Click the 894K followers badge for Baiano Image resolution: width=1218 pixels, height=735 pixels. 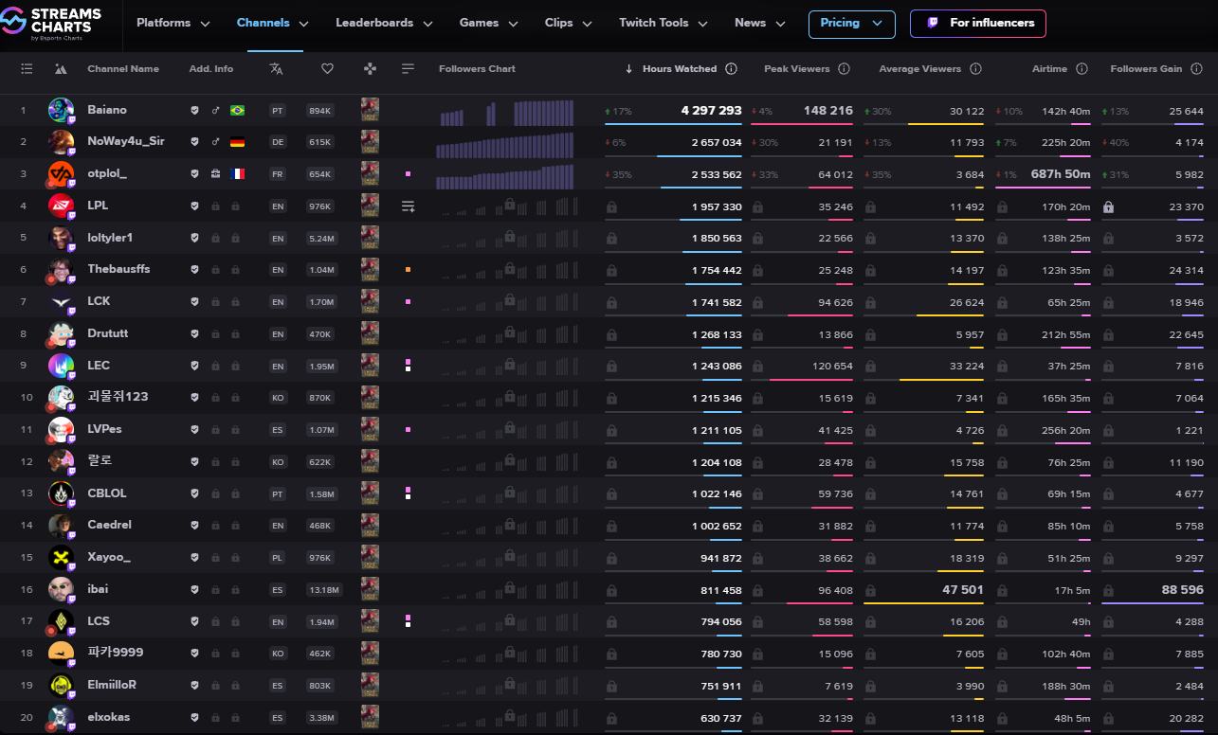320,111
